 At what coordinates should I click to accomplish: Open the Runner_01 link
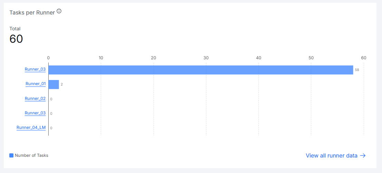(x=36, y=84)
